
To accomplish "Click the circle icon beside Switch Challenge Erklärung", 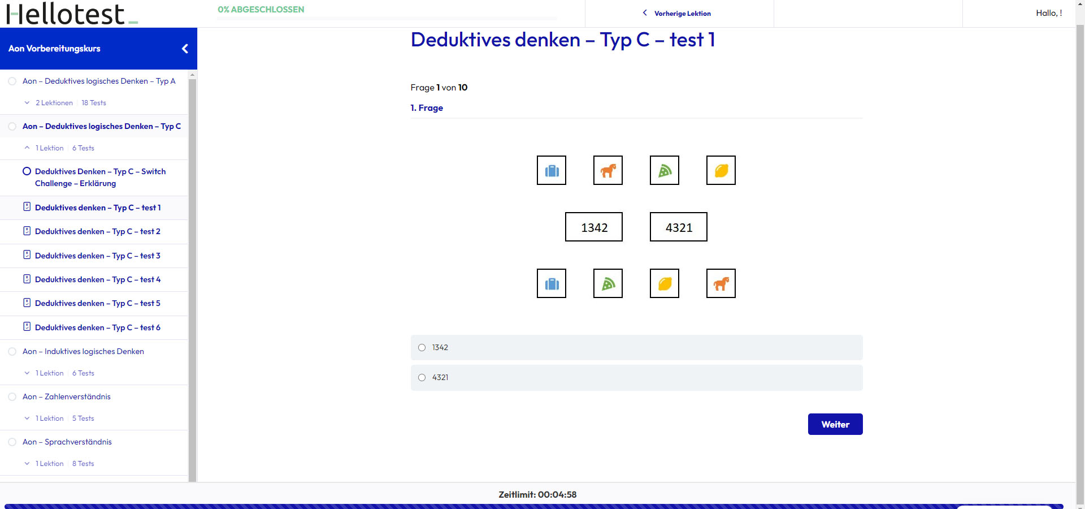I will click(27, 171).
